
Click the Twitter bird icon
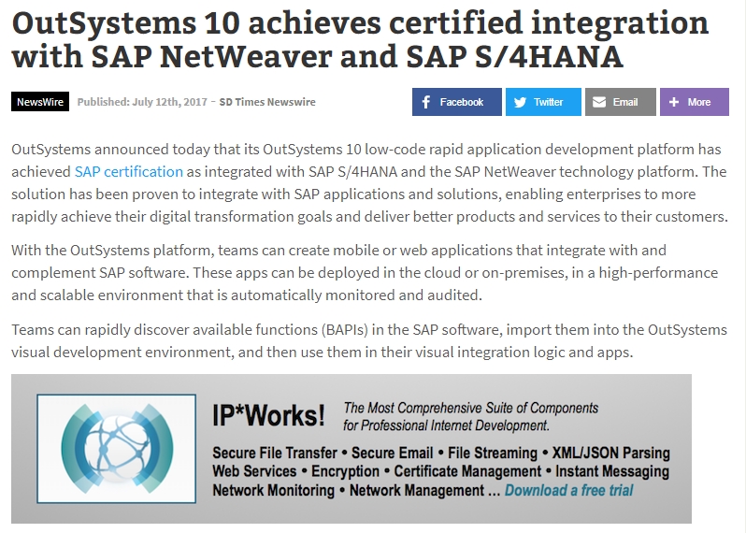[x=520, y=102]
